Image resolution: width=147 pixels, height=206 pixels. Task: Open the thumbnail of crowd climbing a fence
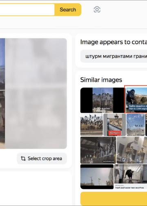pos(91,125)
